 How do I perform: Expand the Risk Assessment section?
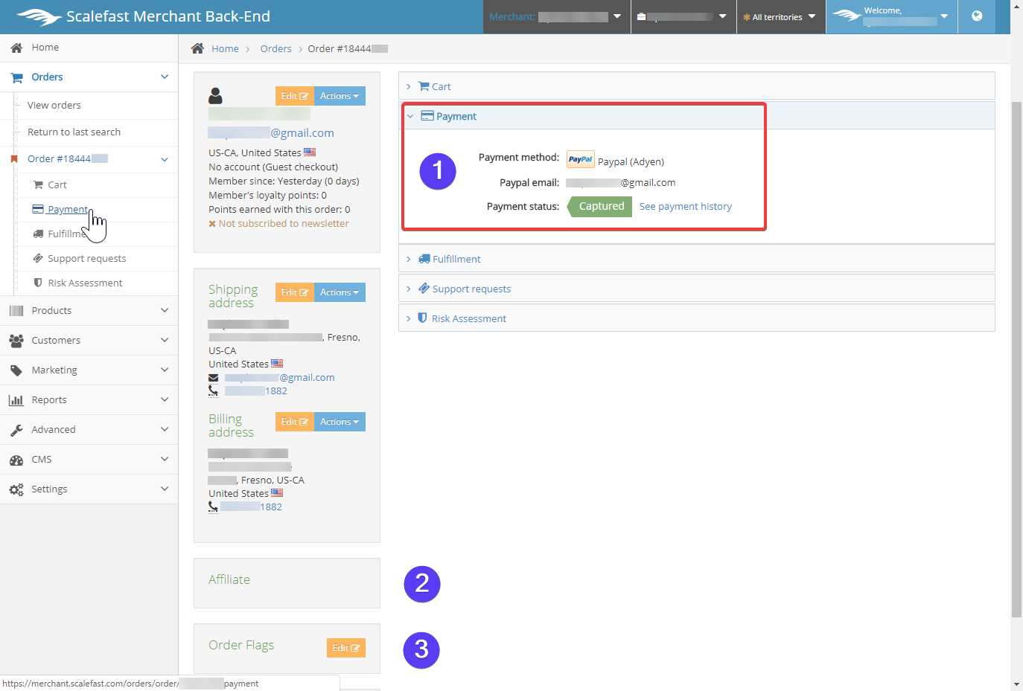[468, 318]
